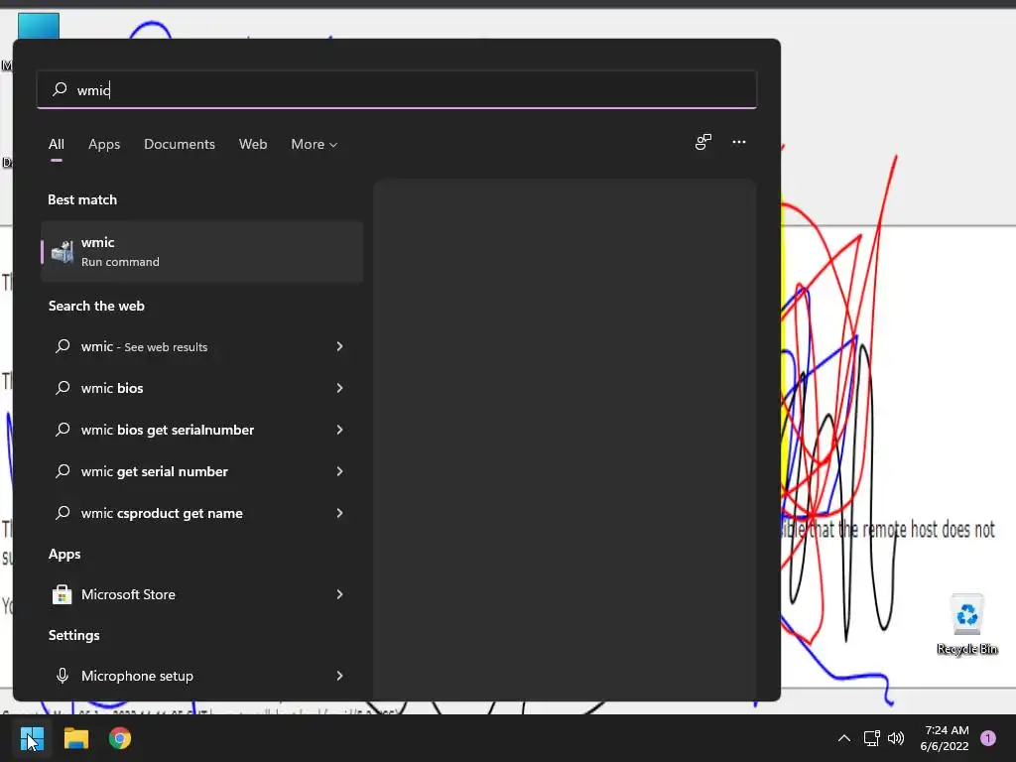Click the magnifier icon in the search box

pos(60,88)
